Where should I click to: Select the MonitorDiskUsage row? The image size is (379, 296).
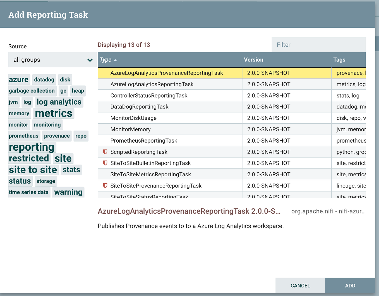pyautogui.click(x=167, y=118)
